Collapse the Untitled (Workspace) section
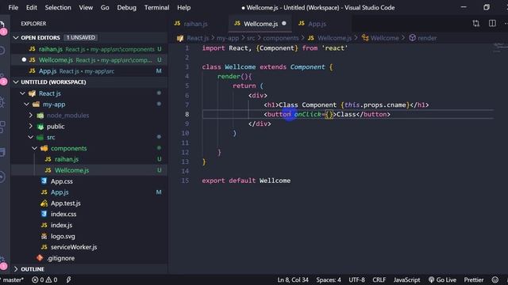The height and width of the screenshot is (285, 508). click(x=16, y=82)
